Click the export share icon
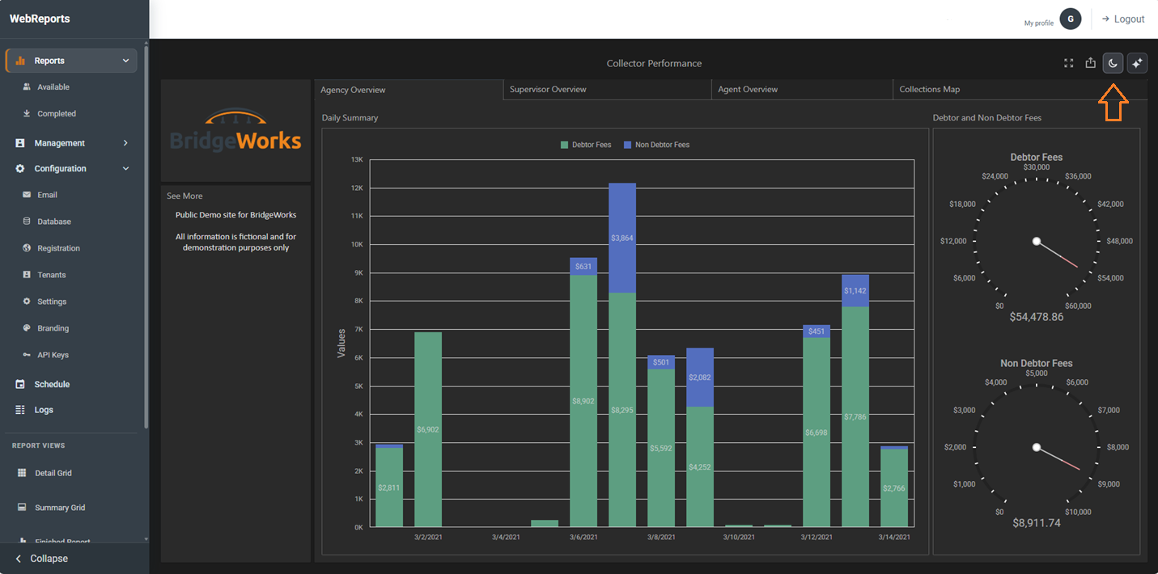The width and height of the screenshot is (1158, 574). pos(1091,63)
